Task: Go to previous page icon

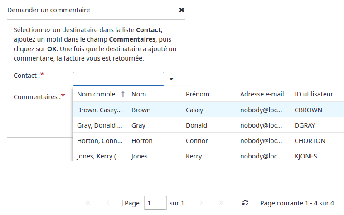Action: pos(108,203)
